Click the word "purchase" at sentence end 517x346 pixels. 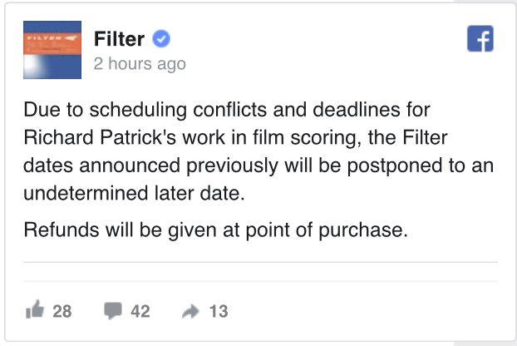(360, 230)
